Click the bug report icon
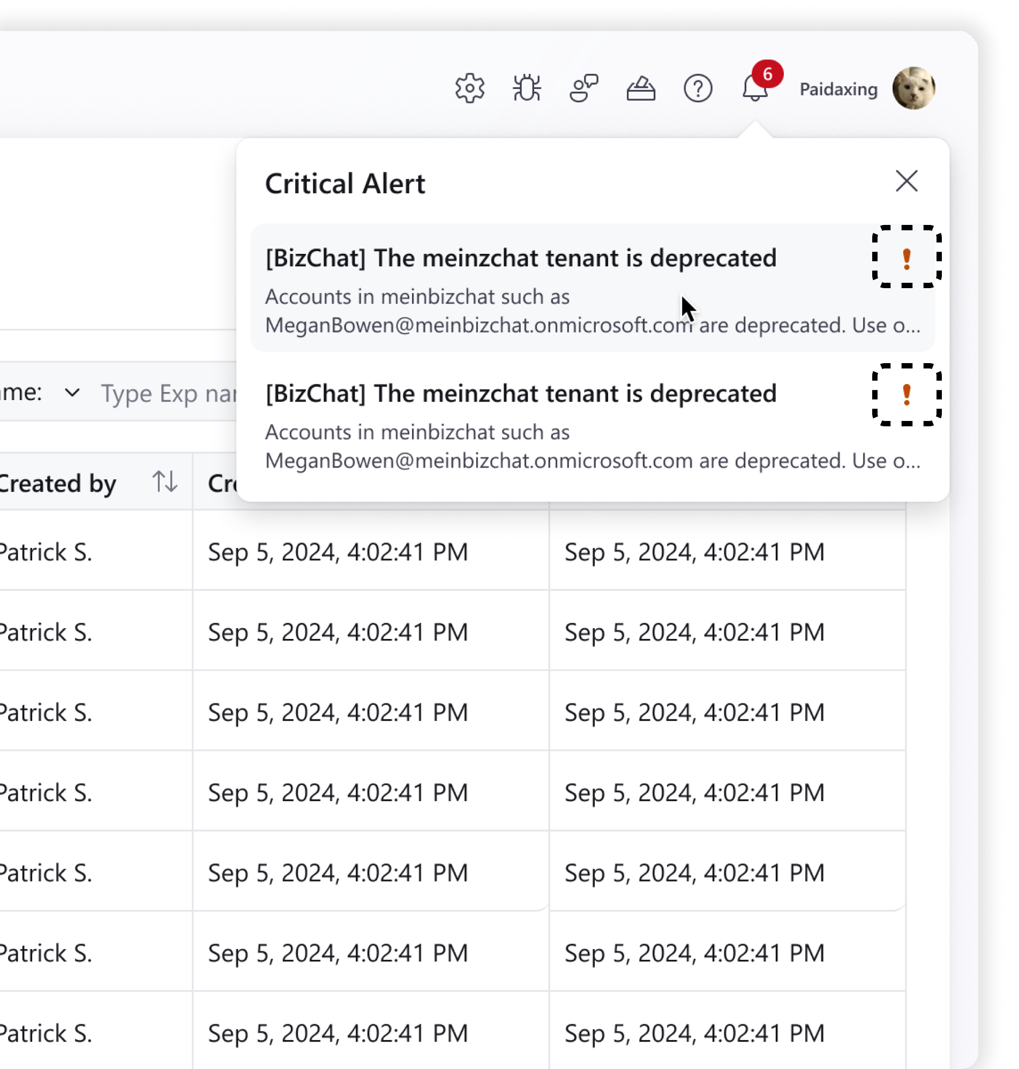 tap(526, 88)
